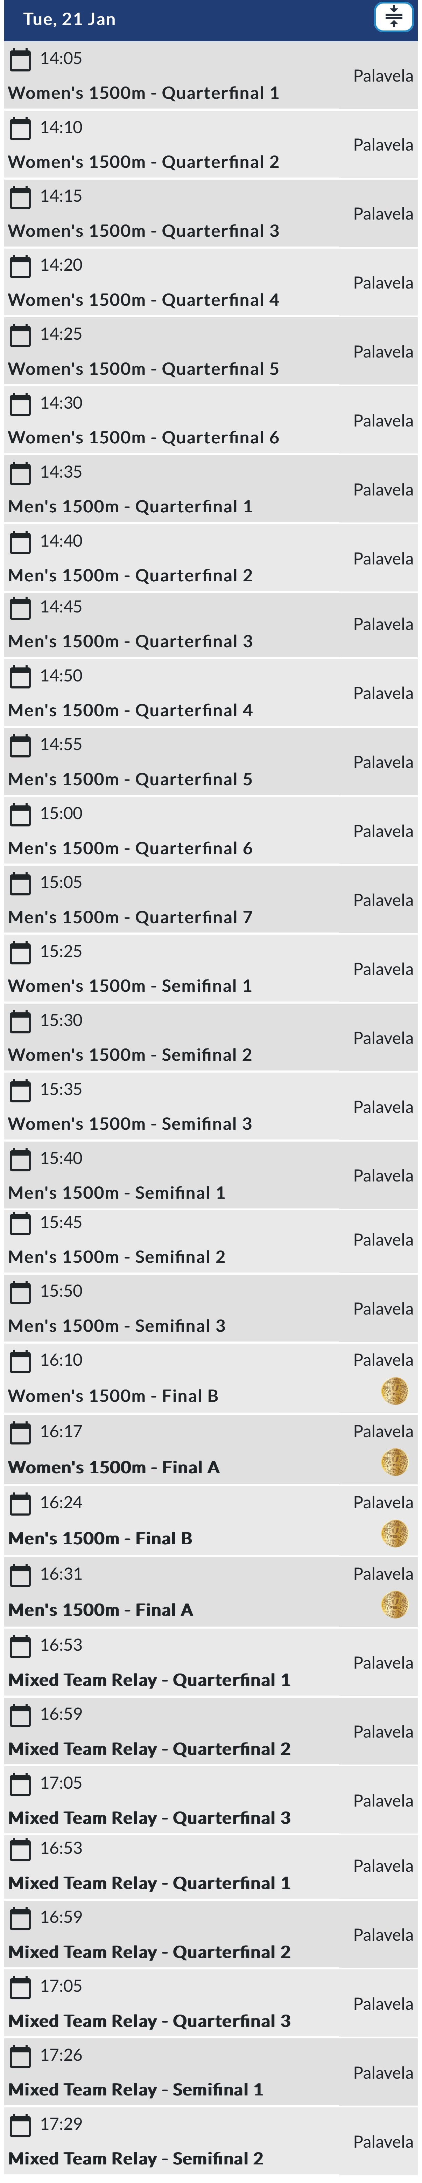Select Mixed Team Relay - Semifinal 2
The width and height of the screenshot is (422, 2183).
pyautogui.click(x=135, y=2158)
